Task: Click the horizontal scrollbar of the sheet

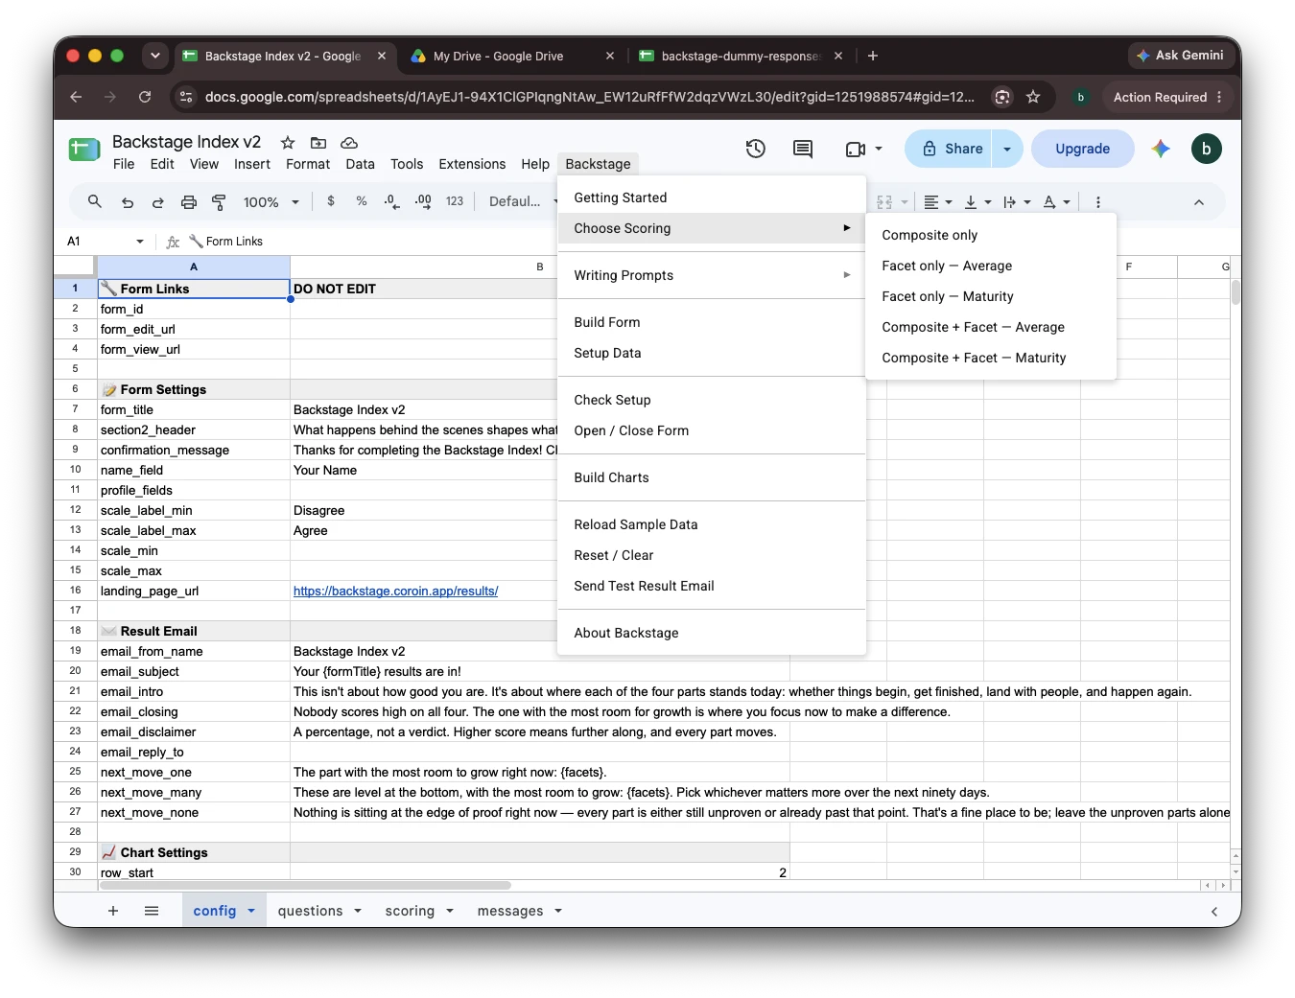Action: point(303,885)
